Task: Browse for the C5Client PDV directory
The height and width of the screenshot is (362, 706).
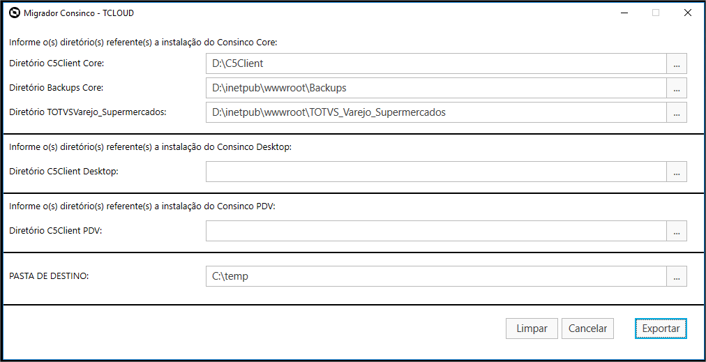Action: tap(676, 231)
